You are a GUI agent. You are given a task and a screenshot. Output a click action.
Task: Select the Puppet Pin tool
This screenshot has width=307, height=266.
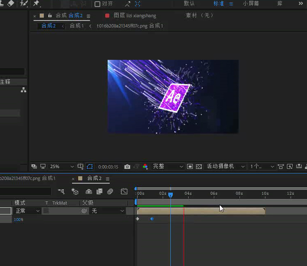[x=36, y=3]
